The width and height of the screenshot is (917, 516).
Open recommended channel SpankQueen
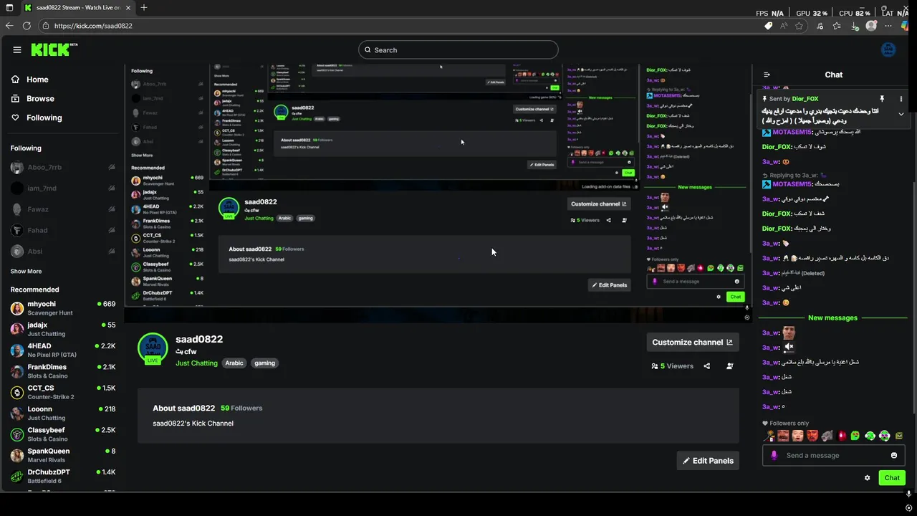tap(63, 455)
